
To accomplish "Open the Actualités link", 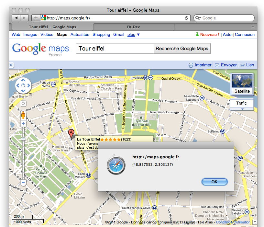I will pos(80,35).
